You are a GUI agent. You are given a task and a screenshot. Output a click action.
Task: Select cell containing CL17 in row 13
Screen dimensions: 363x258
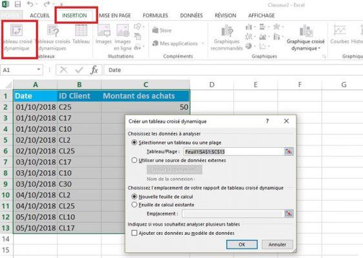[x=79, y=228]
